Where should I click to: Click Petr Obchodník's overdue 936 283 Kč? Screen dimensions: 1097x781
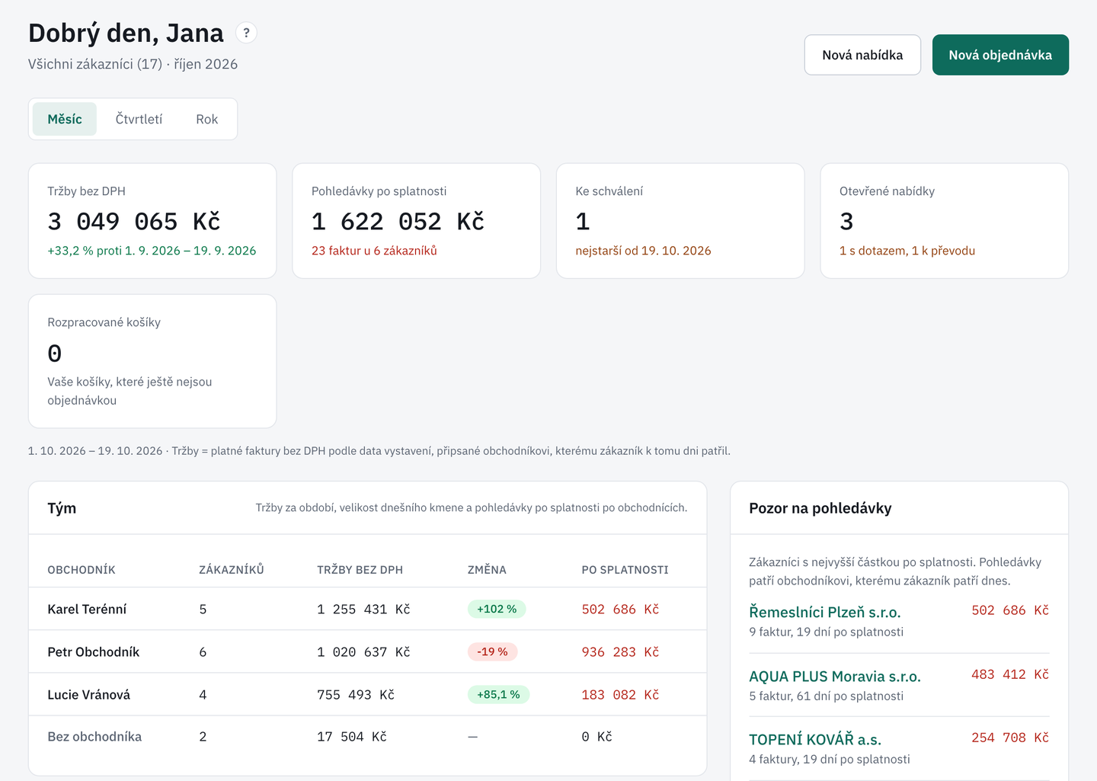coord(620,651)
